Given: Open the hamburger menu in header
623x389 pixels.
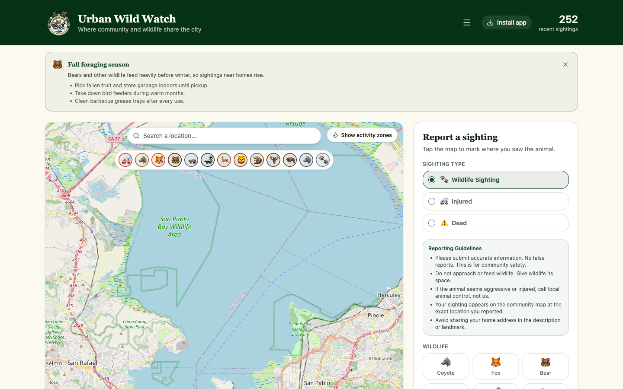Looking at the screenshot, I should pyautogui.click(x=467, y=22).
